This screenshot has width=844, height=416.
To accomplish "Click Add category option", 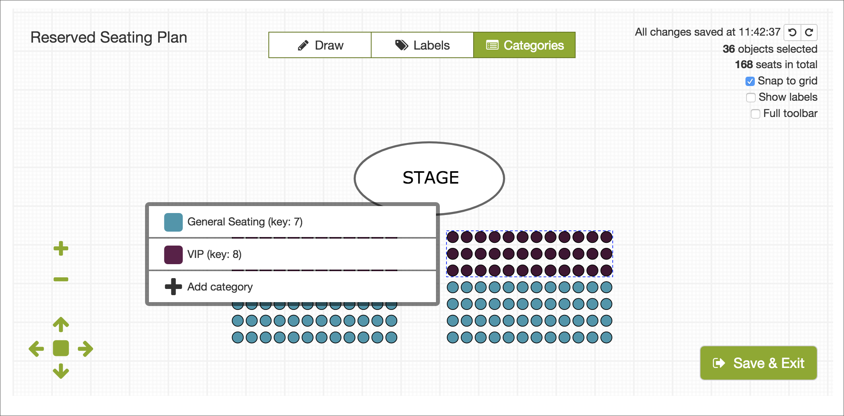I will click(220, 287).
